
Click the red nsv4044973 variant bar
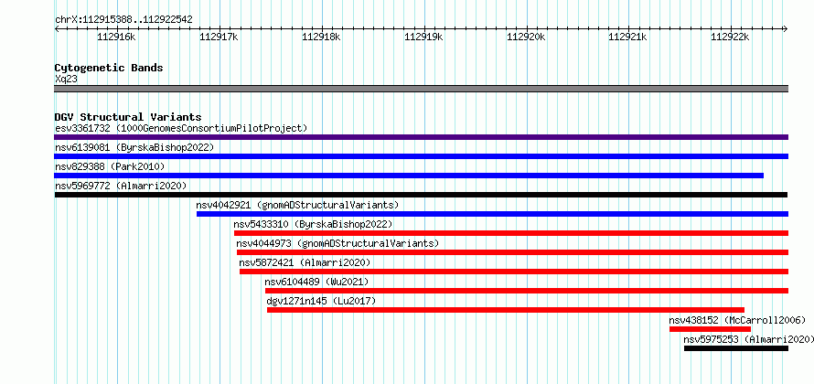pyautogui.click(x=512, y=252)
